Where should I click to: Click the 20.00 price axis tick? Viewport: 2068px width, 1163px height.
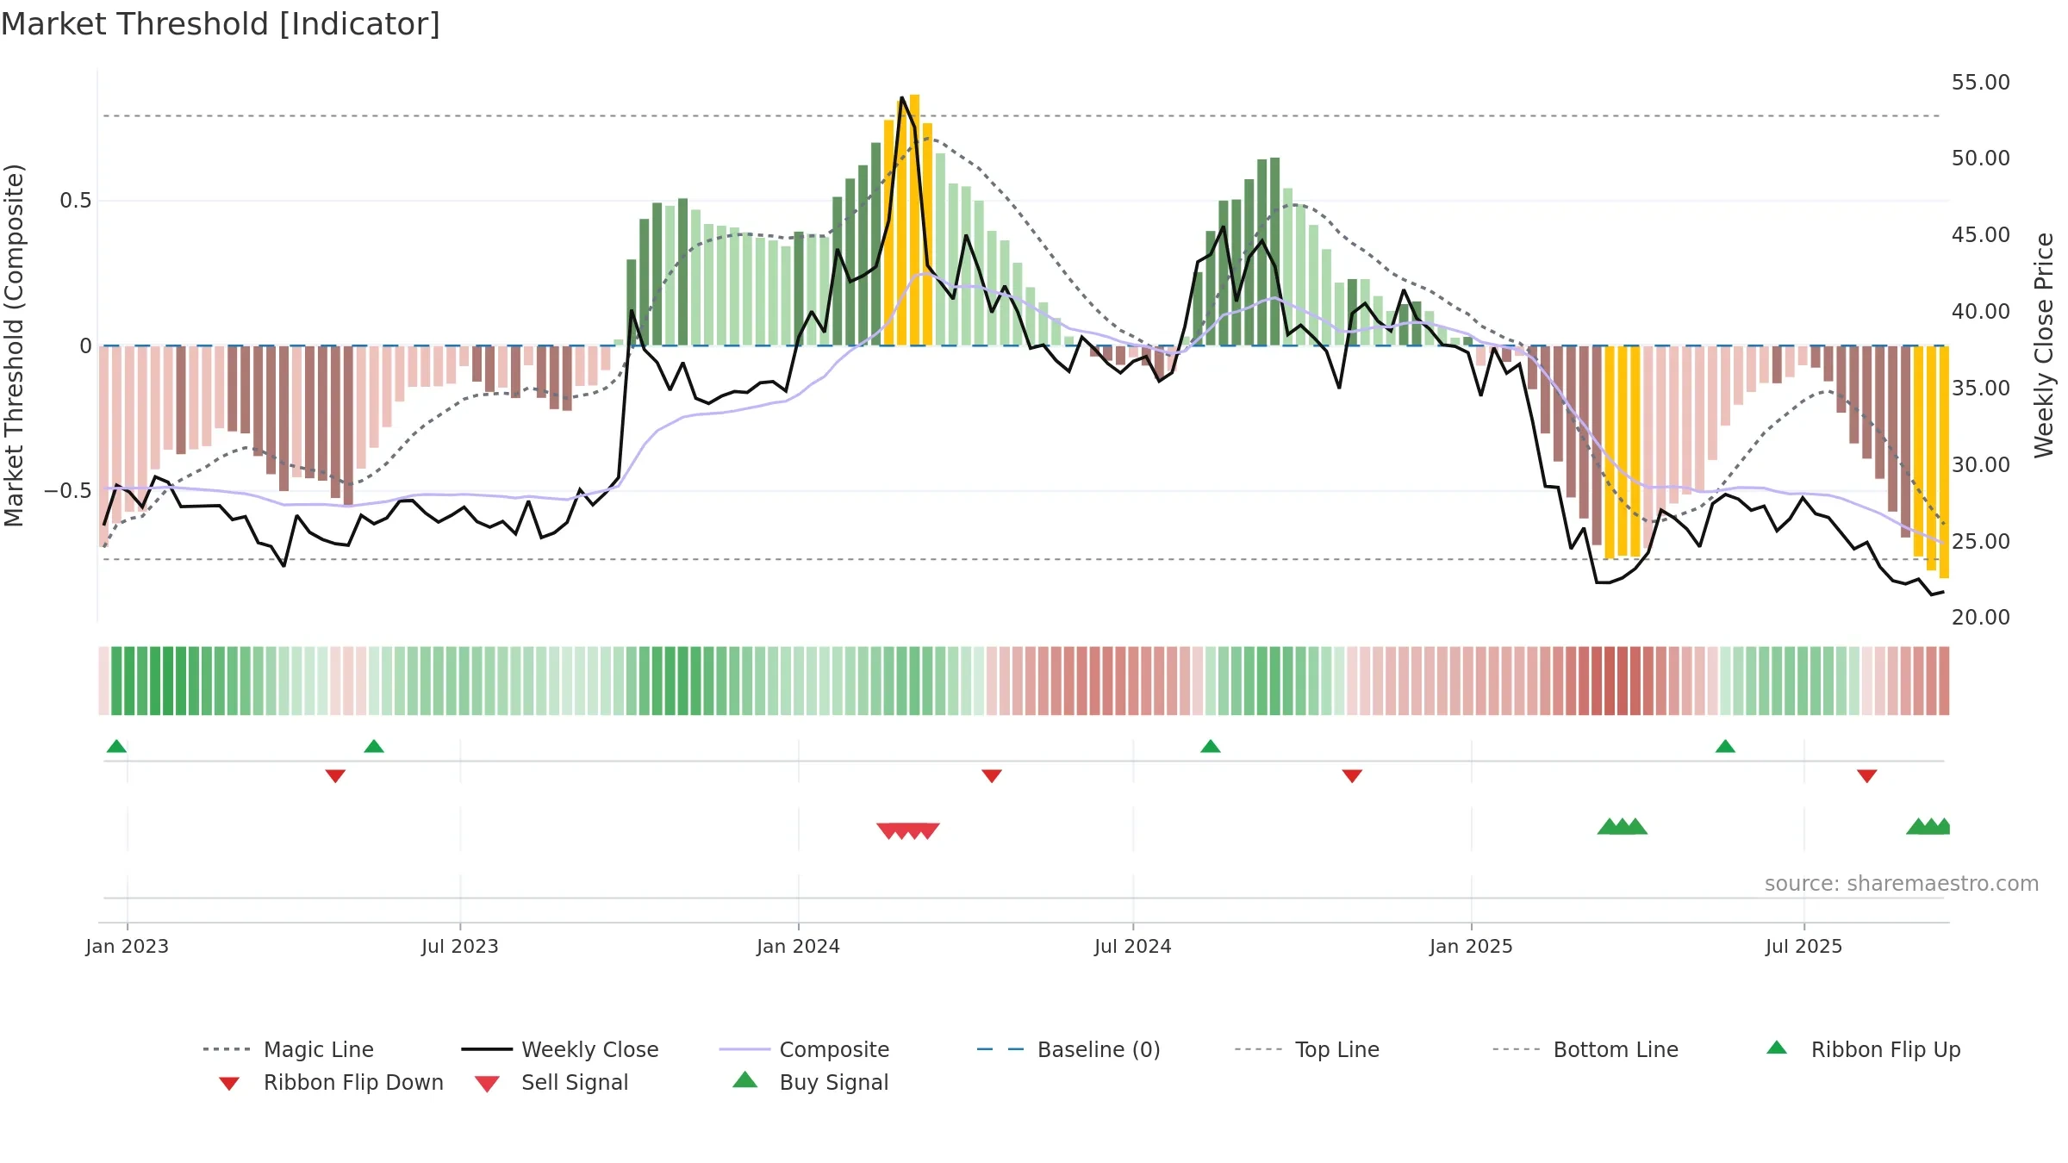1981,617
